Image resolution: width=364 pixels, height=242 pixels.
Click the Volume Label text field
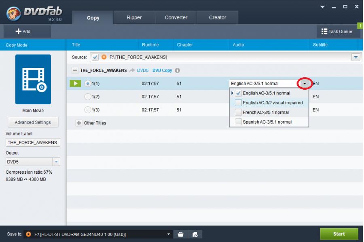click(x=33, y=143)
